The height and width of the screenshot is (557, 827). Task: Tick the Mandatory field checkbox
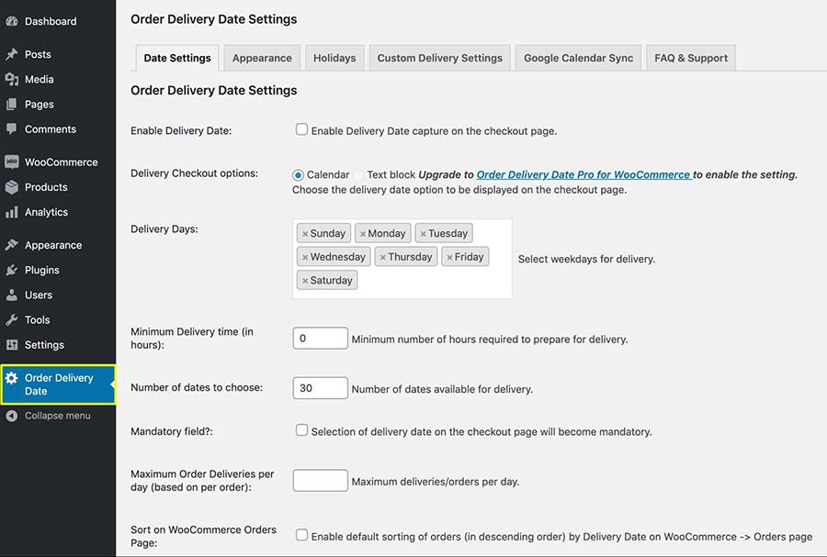tap(301, 430)
